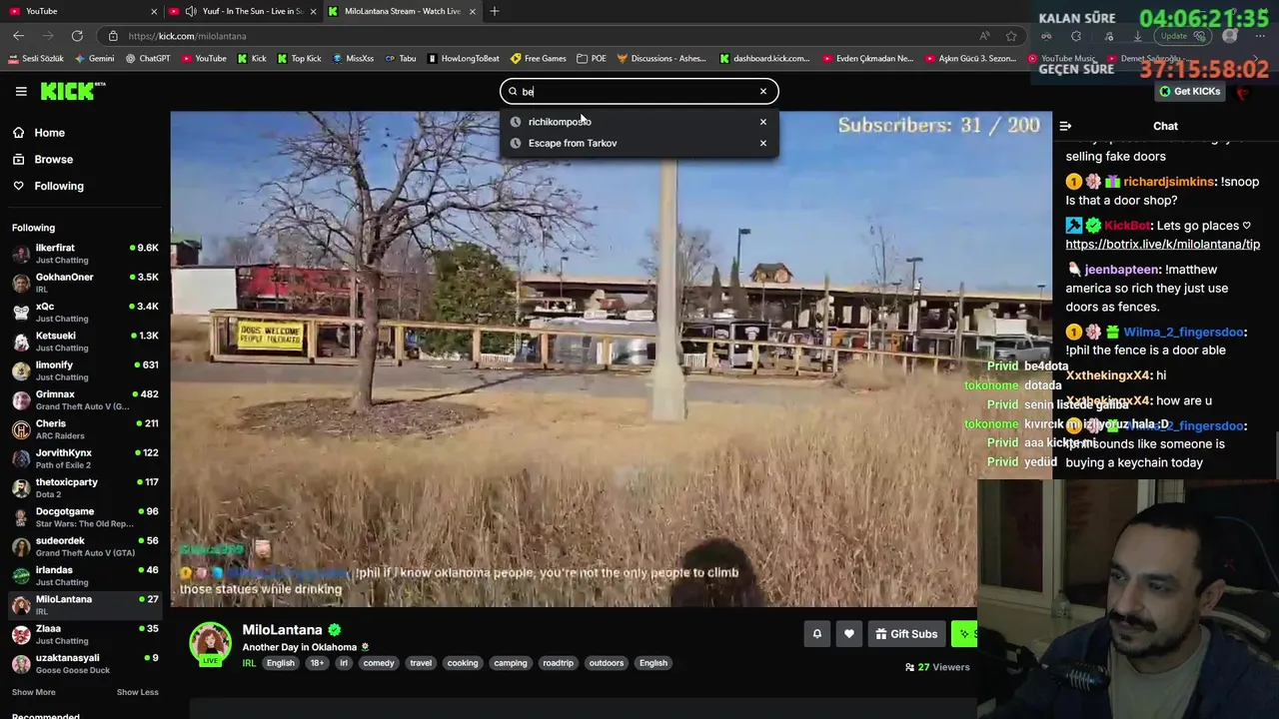1279x719 pixels.
Task: Click the Gift Subs button
Action: tap(906, 634)
